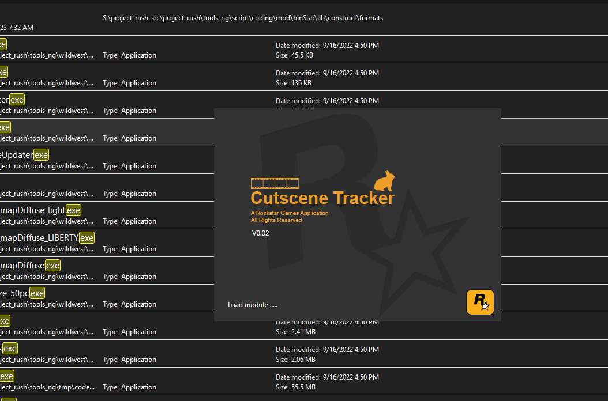Viewport: 608px width, 401px height.
Task: Click 'A Rockstar Games Application' text
Action: pos(289,213)
